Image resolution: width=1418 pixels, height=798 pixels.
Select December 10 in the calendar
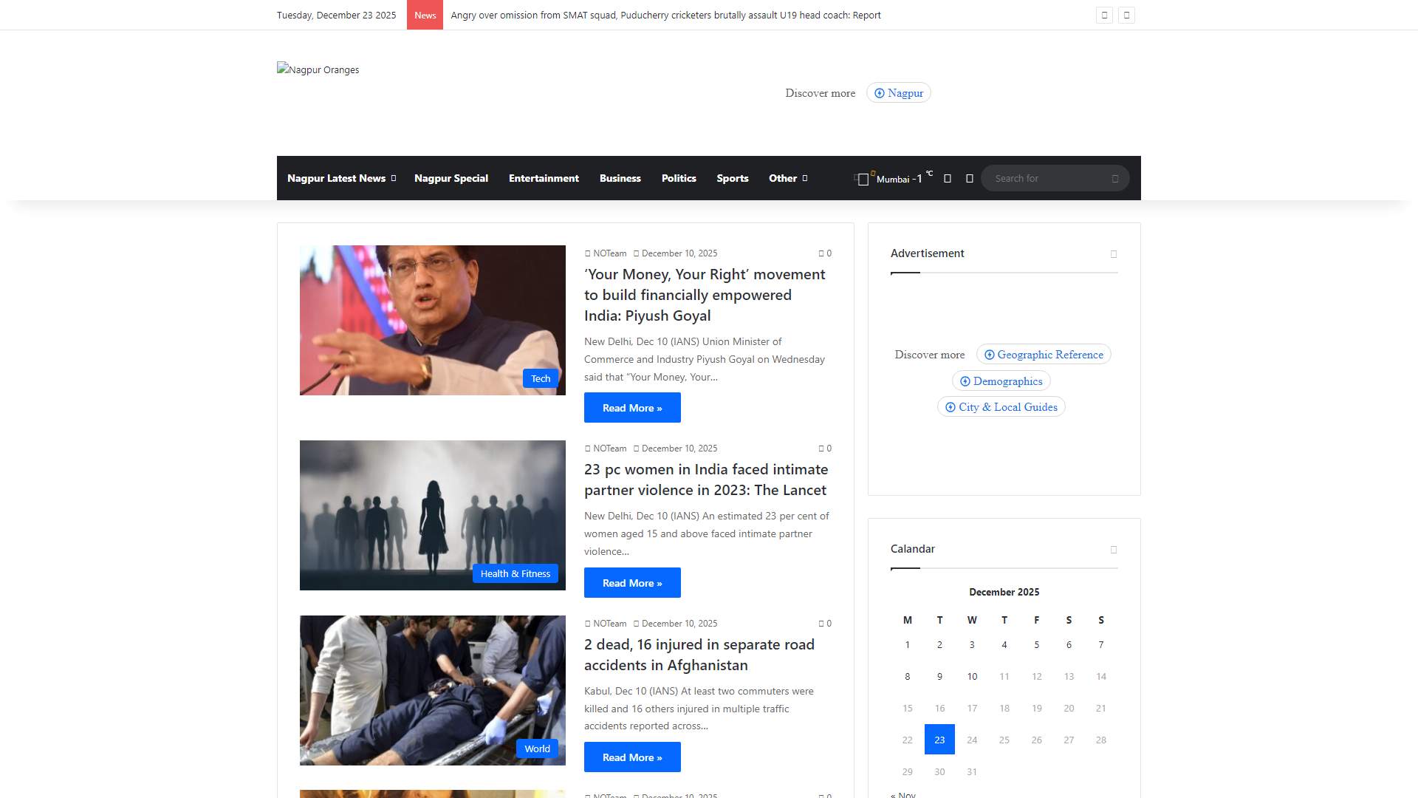(972, 677)
